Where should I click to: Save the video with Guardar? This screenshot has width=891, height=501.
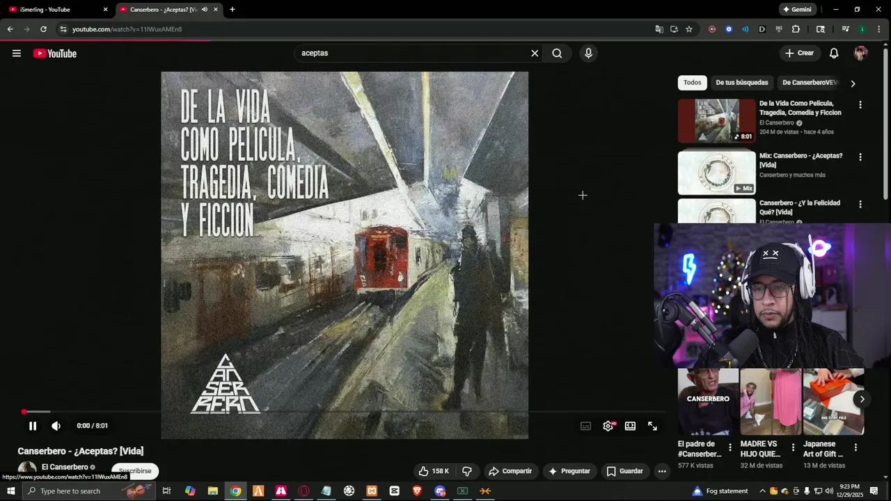tap(624, 471)
